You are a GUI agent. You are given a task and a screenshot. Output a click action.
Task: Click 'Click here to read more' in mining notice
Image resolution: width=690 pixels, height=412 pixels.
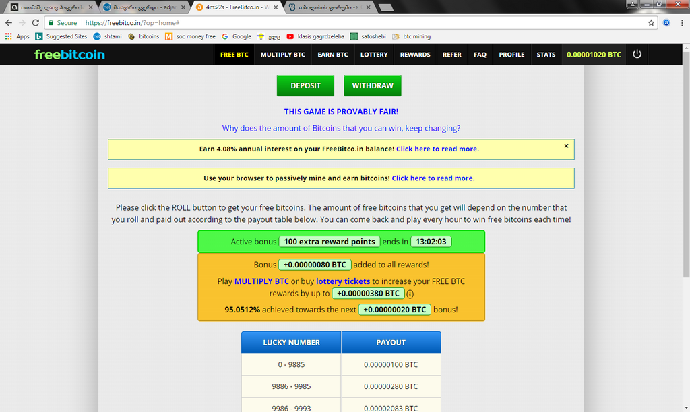coord(433,178)
